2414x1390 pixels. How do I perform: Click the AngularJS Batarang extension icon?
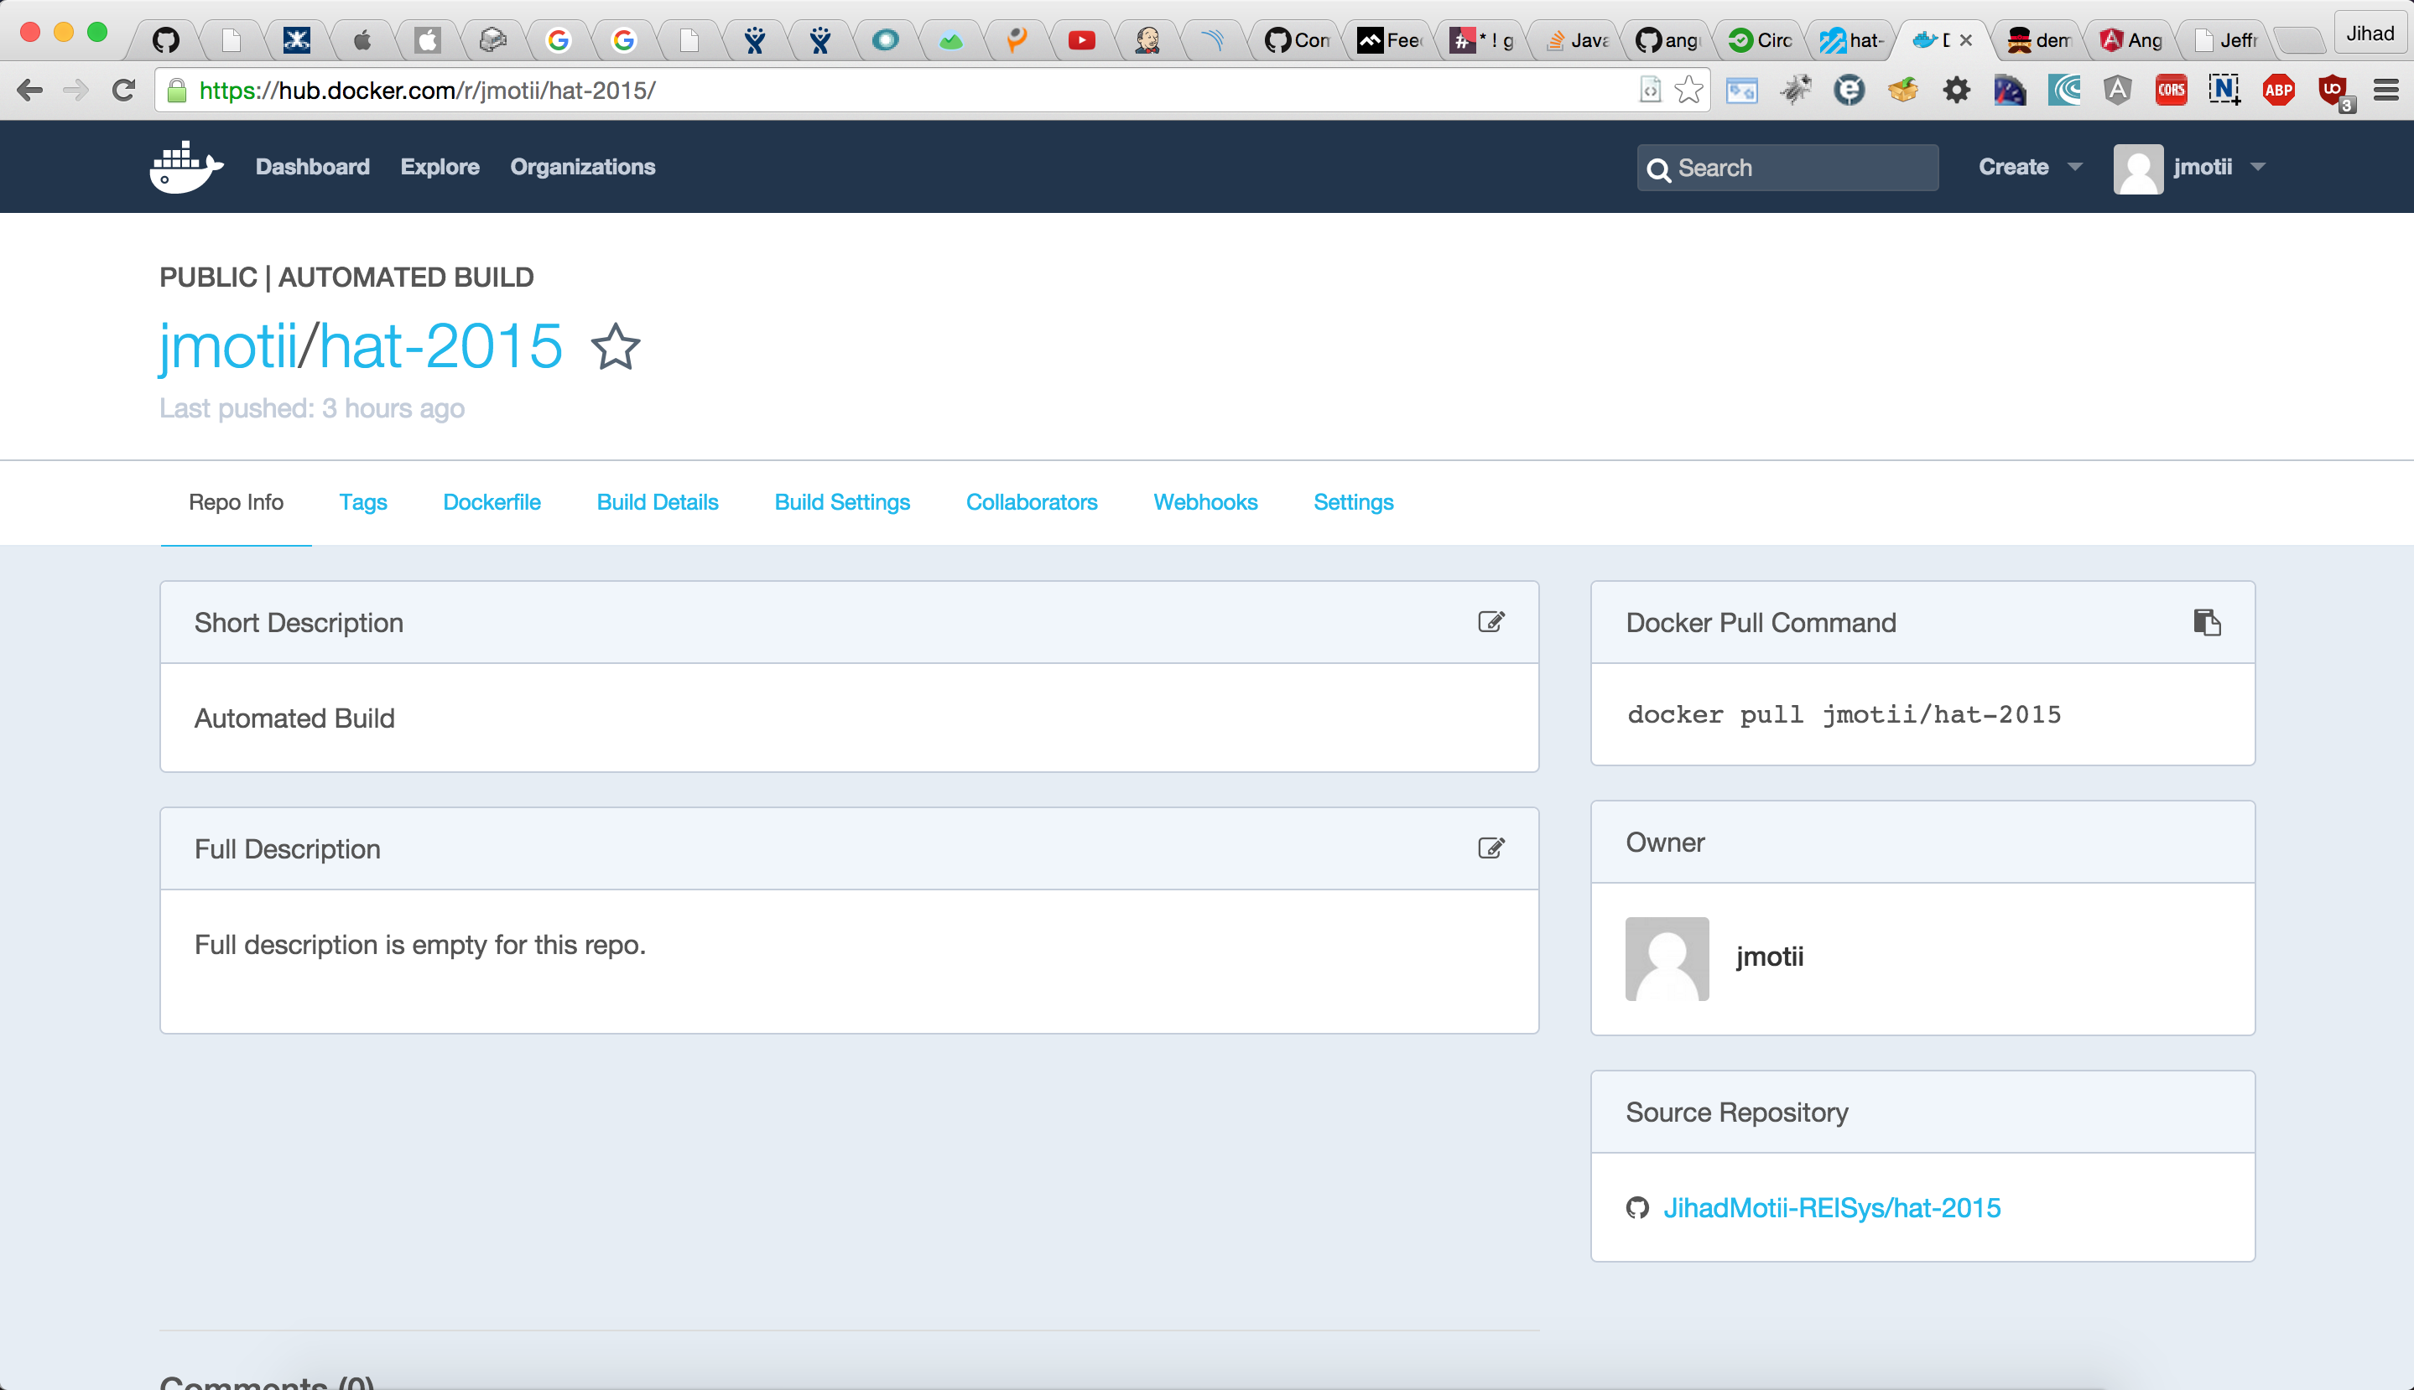[x=2117, y=91]
